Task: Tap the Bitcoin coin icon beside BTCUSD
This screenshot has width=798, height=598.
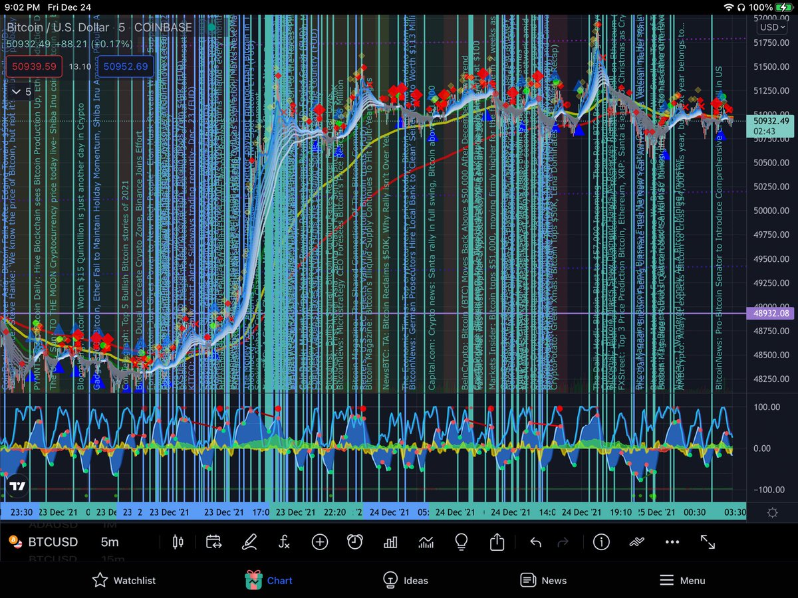Action: [15, 542]
